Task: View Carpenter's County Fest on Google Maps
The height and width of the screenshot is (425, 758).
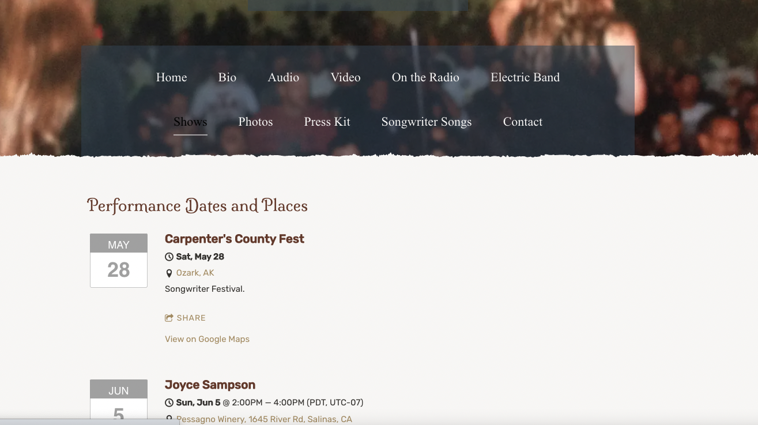Action: 207,339
